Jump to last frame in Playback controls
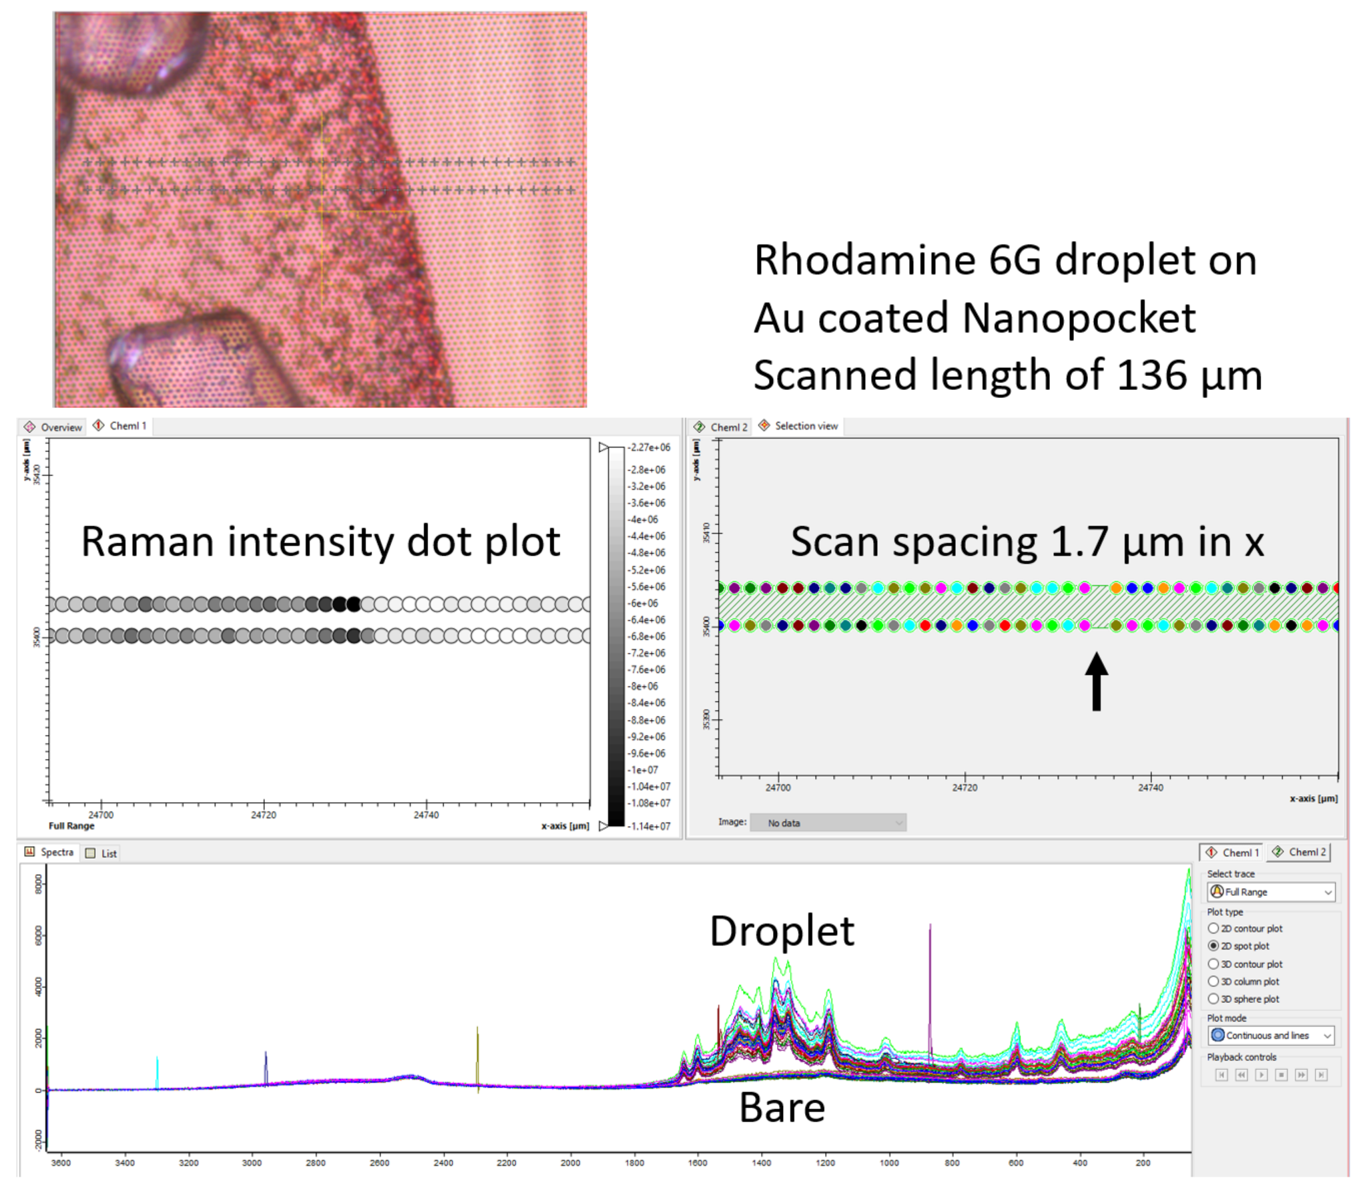1357x1180 pixels. (x=1321, y=1074)
